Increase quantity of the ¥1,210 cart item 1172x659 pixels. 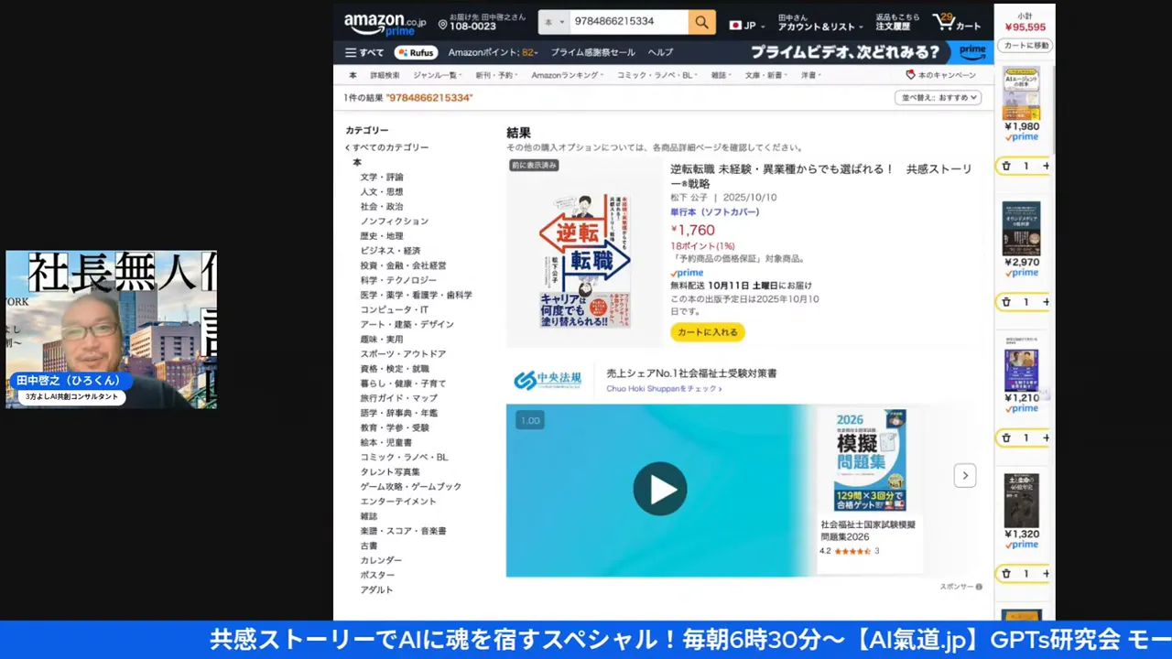[1046, 438]
